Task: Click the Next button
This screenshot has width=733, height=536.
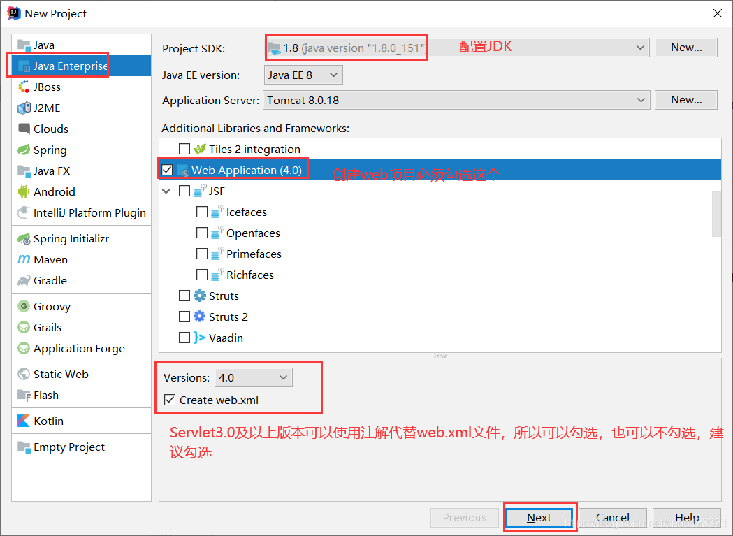Action: click(539, 517)
